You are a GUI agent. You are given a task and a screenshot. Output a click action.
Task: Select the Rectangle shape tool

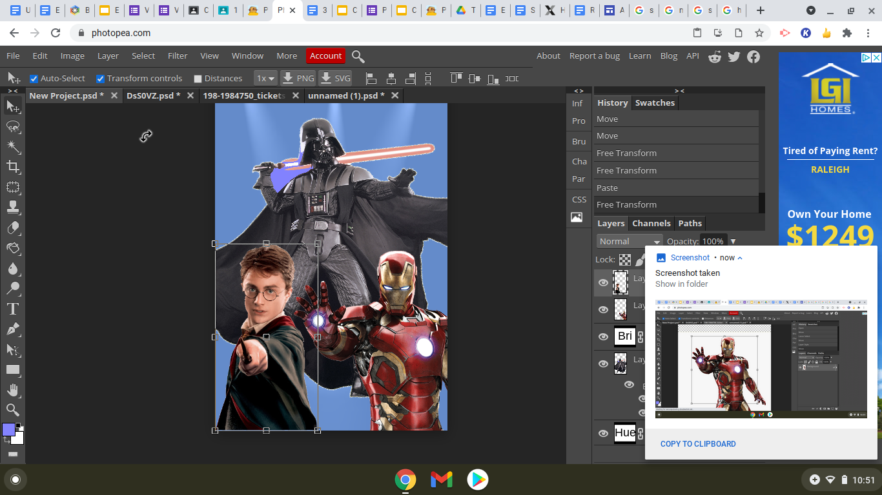(x=13, y=369)
